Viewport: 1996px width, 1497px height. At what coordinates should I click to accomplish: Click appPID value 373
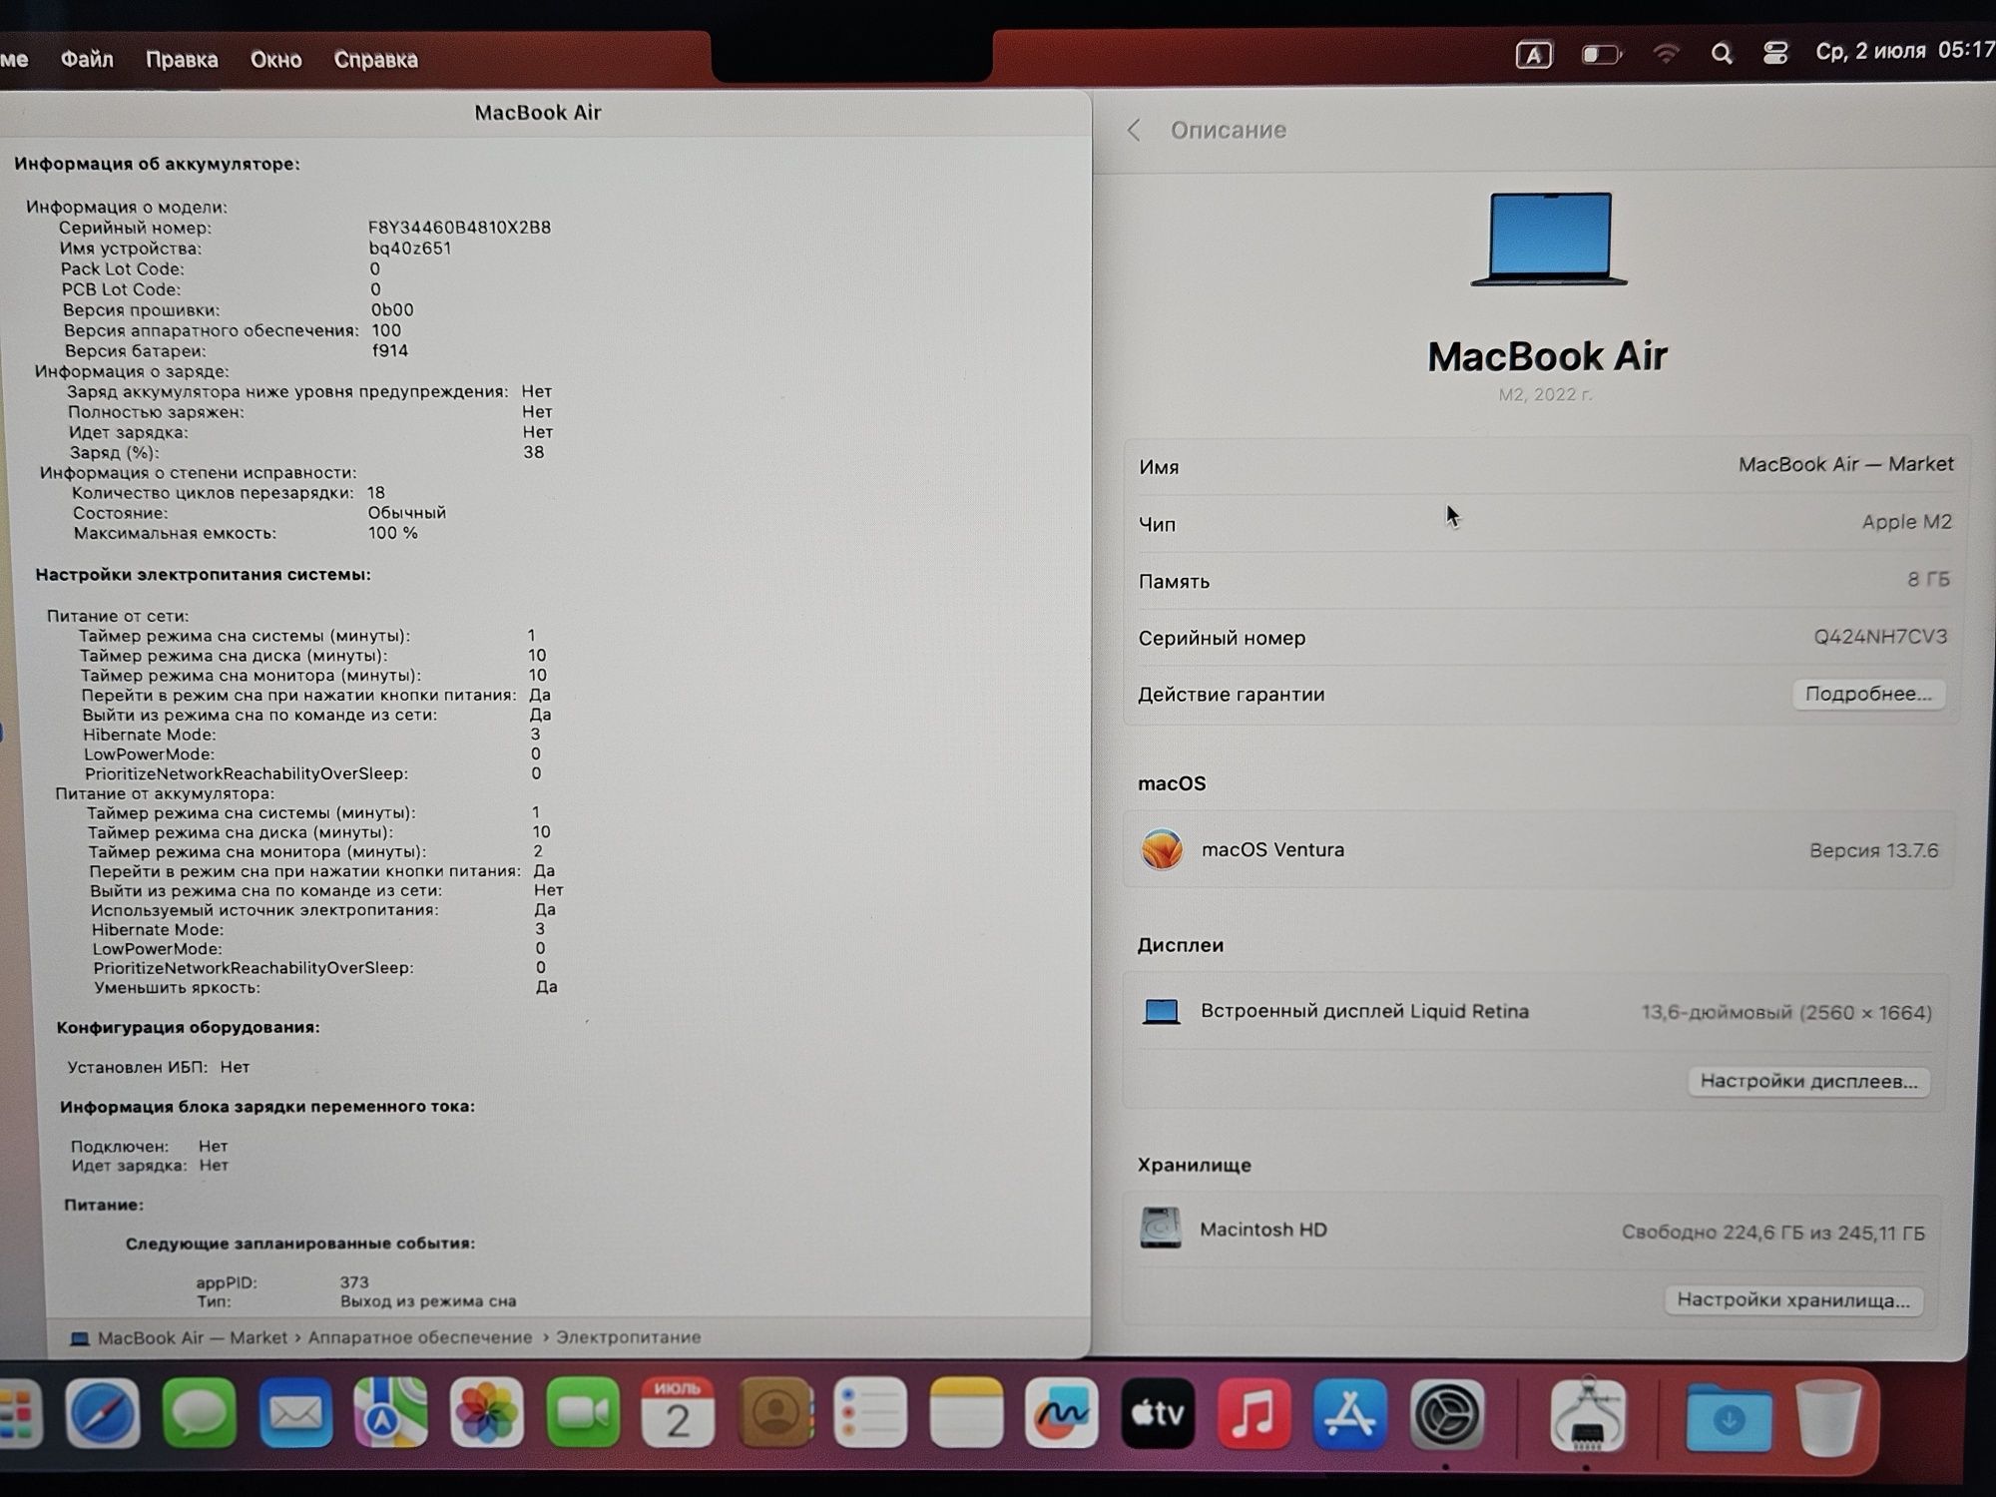[354, 1282]
